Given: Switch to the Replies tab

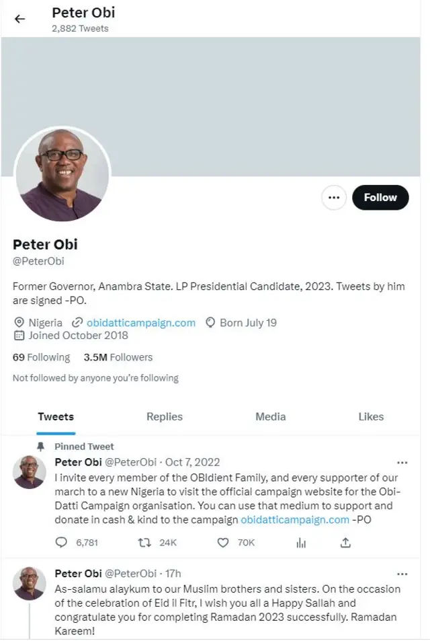Looking at the screenshot, I should point(164,416).
